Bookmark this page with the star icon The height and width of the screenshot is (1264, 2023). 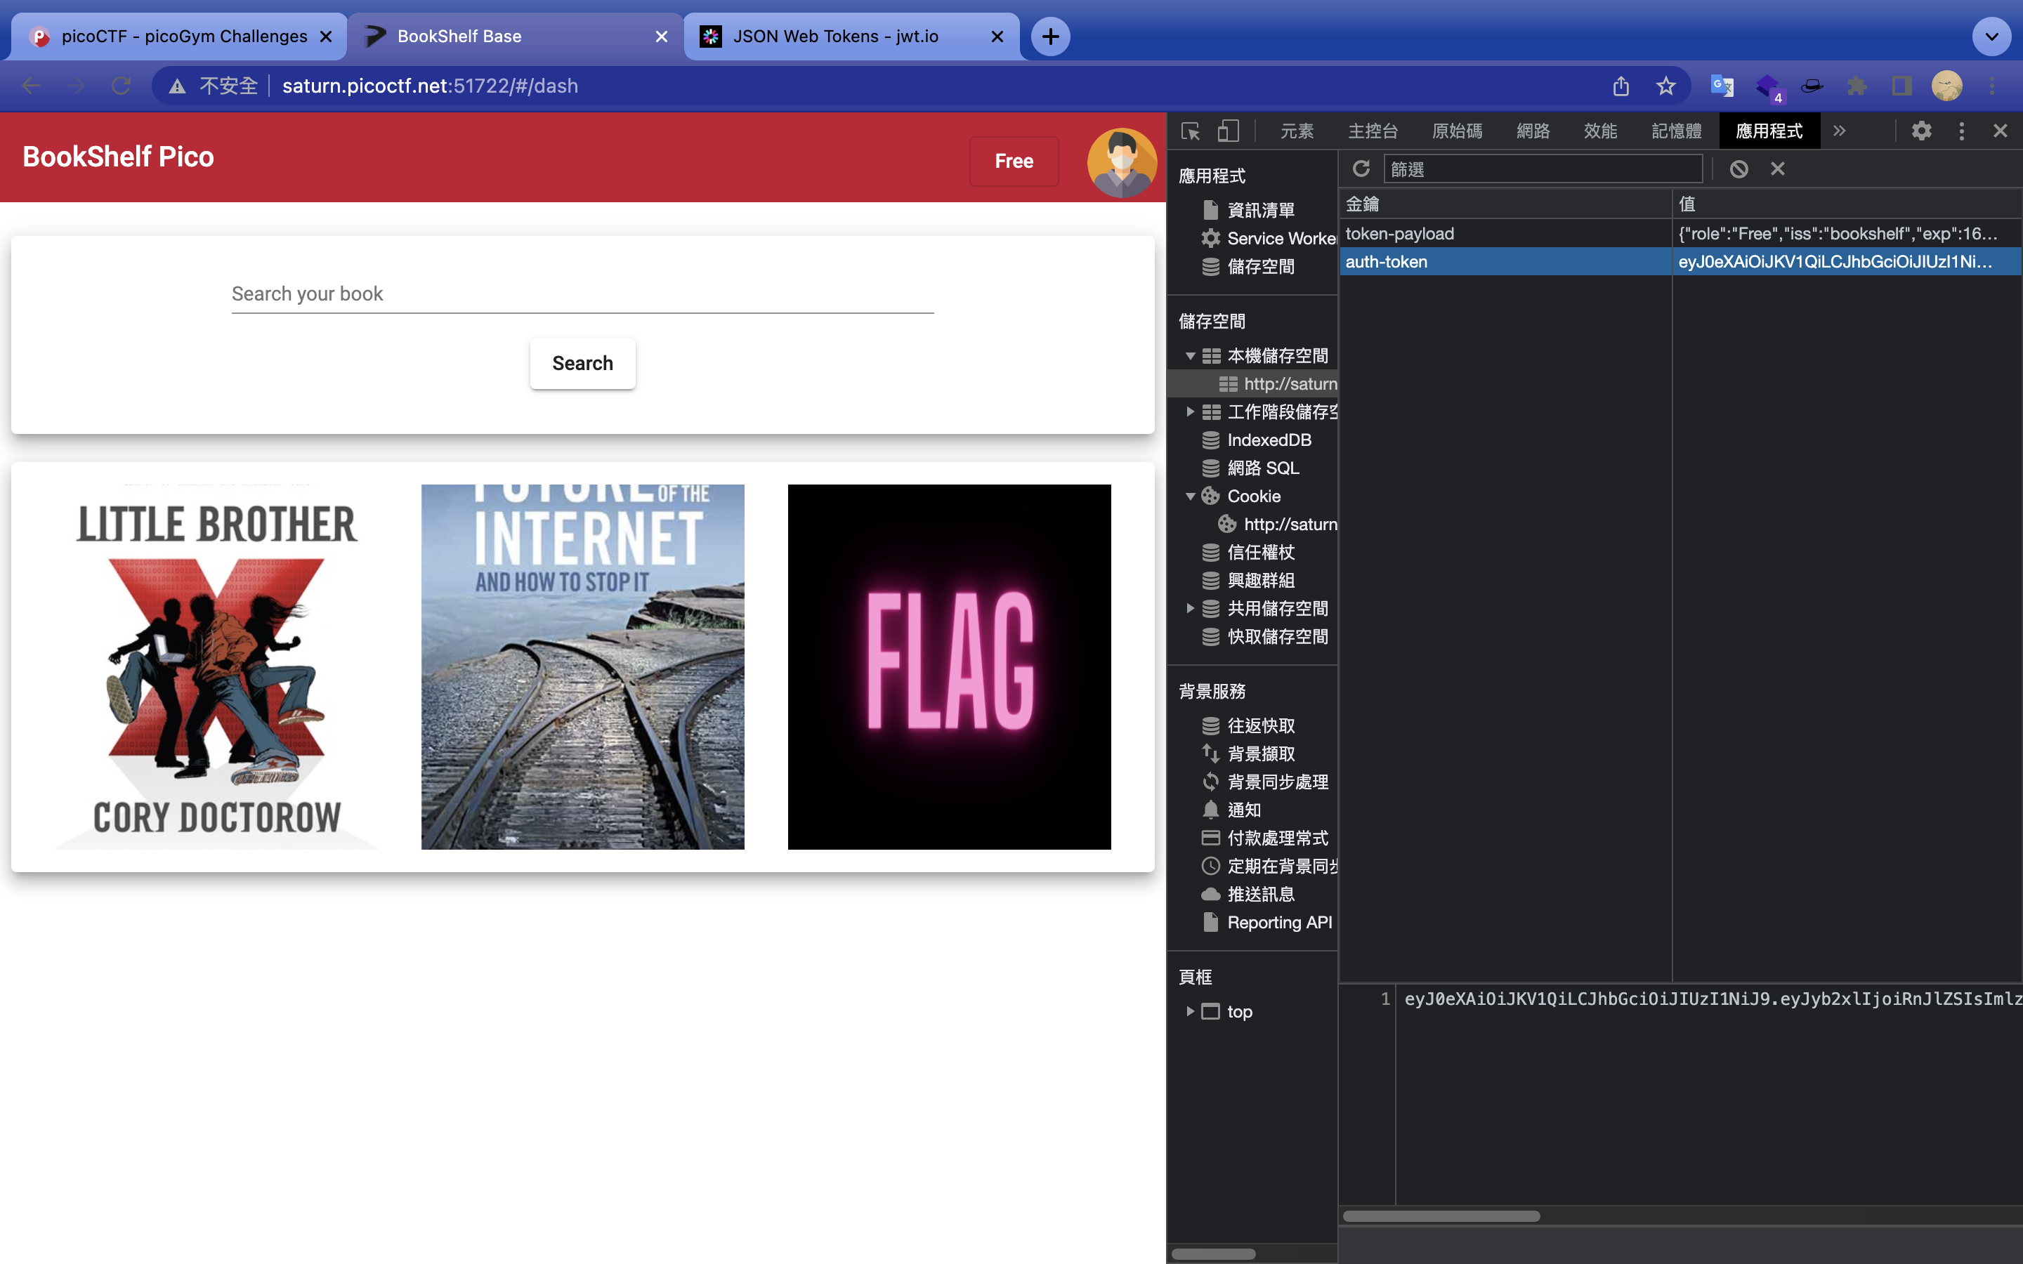(1665, 86)
